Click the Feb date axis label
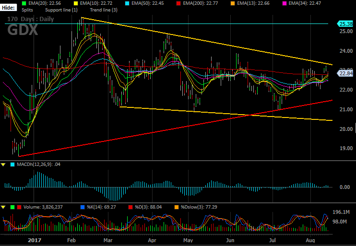 (71, 240)
